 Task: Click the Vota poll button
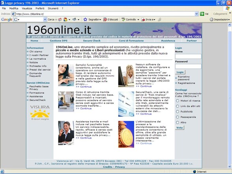coord(180,128)
